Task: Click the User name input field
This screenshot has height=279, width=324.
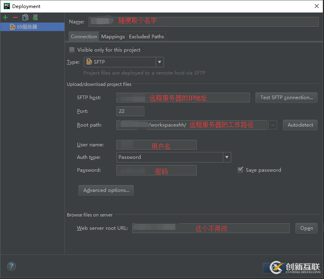Action: 156,145
